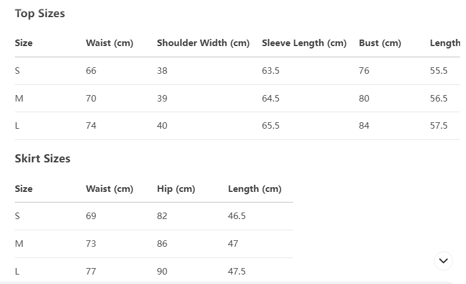Click Waist (cm) header in Skirt Sizes table
The height and width of the screenshot is (284, 466).
point(110,189)
